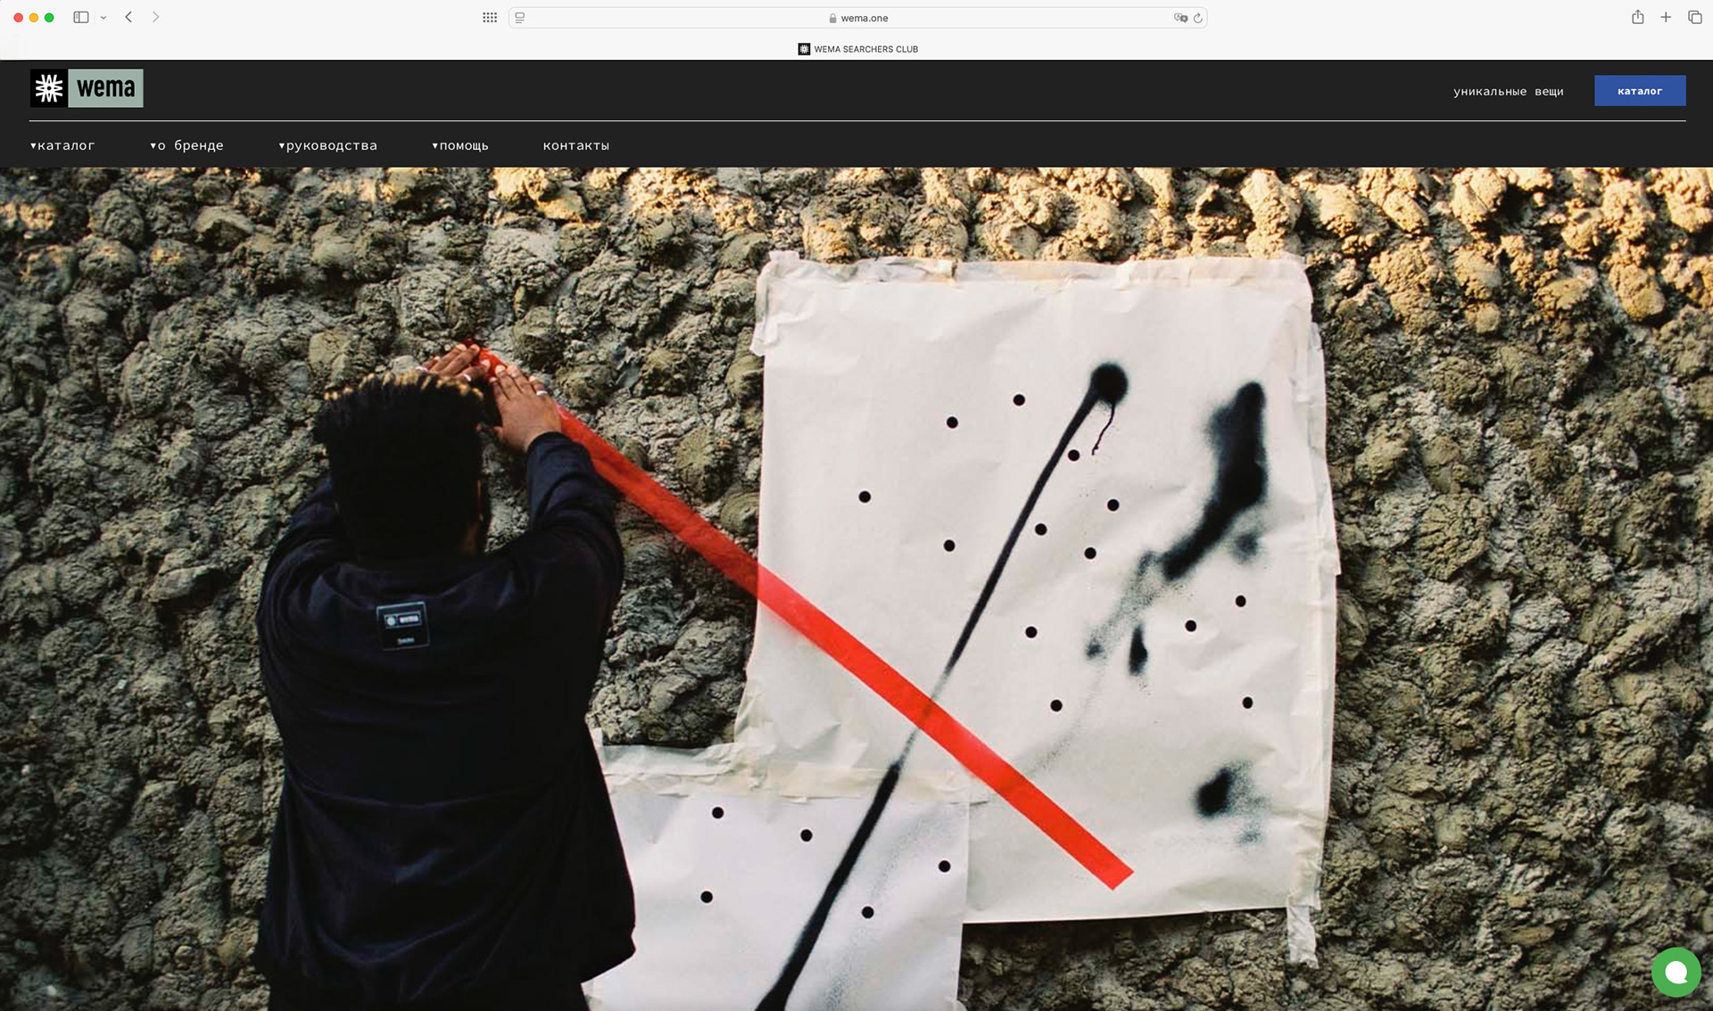Select the WEMA SEARCHERS CLUB tab
This screenshot has height=1011, width=1713.
pos(857,49)
